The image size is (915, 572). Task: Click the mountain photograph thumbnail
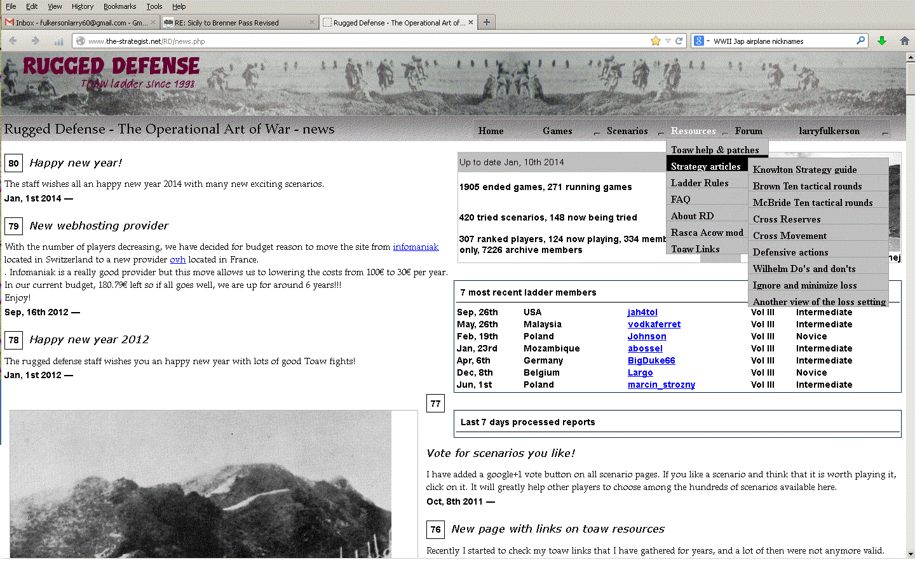pyautogui.click(x=201, y=484)
